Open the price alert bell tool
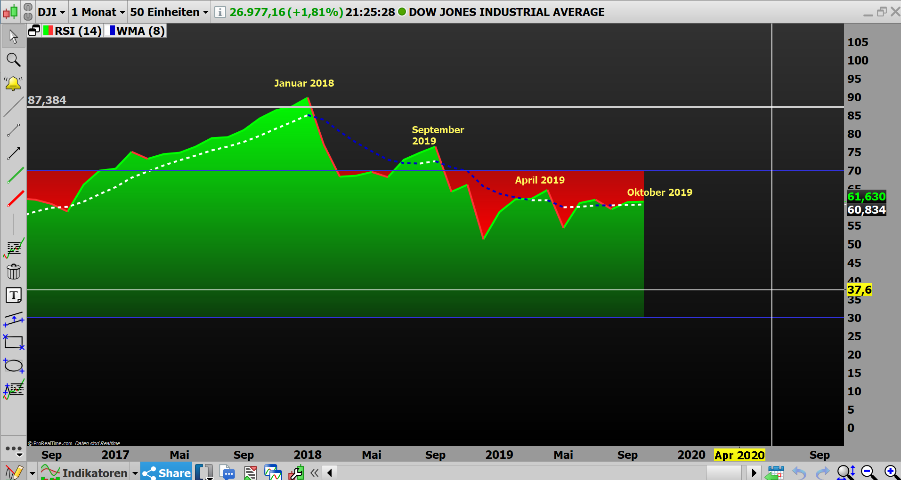Screen dimensions: 901x480 13,83
